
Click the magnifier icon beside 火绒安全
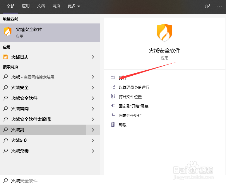tap(5, 88)
